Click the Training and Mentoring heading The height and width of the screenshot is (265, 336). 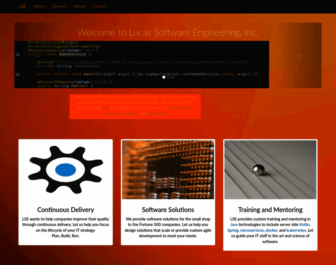click(x=270, y=210)
